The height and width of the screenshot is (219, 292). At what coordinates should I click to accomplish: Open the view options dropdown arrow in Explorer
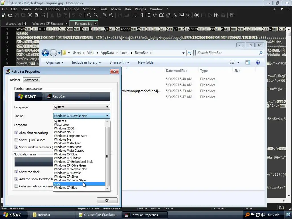pos(238,62)
